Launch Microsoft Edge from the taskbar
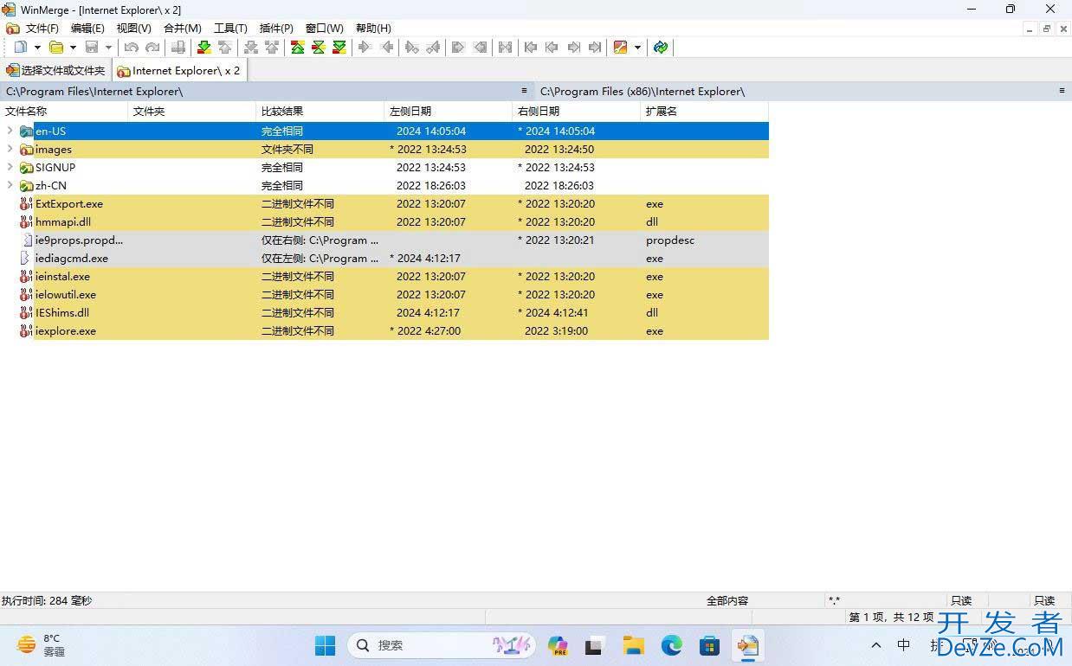1072x666 pixels. [x=672, y=645]
